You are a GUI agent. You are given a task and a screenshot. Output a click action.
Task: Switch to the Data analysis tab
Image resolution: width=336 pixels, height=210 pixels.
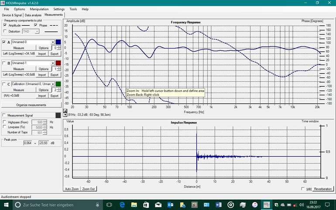coord(34,15)
